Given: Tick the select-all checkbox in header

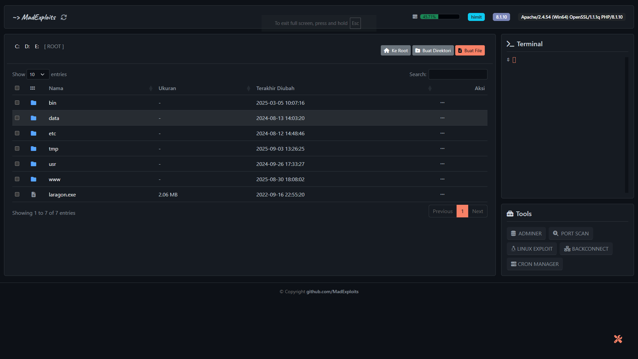Looking at the screenshot, I should 17,88.
